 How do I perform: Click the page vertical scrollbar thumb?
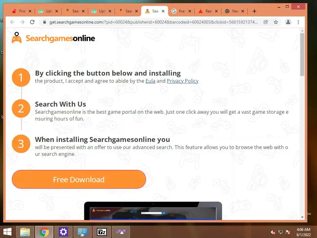[302, 55]
